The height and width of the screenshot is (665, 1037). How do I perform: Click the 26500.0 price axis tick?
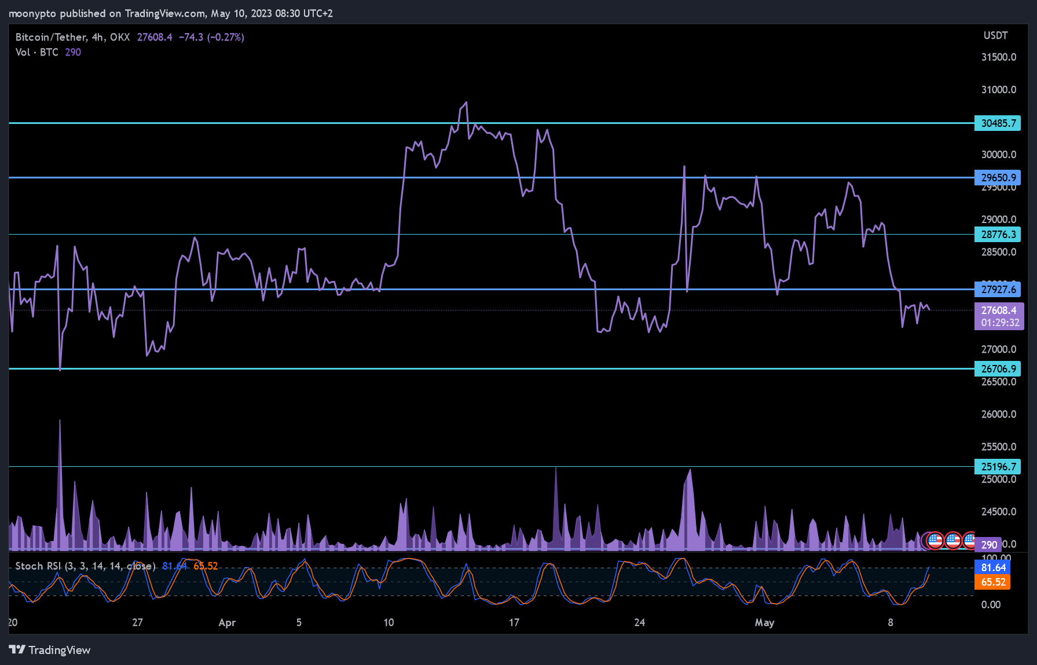click(x=999, y=382)
